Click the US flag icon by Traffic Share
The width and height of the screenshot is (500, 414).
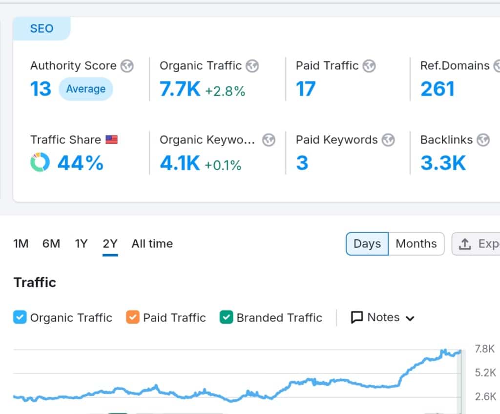112,140
